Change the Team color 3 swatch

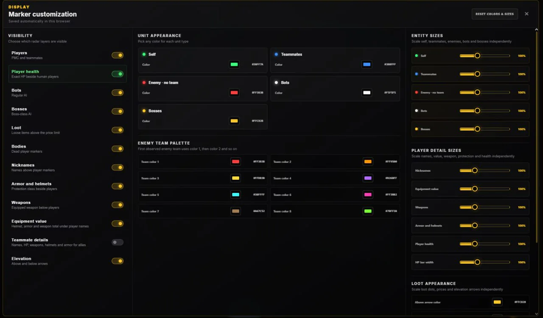(x=235, y=178)
